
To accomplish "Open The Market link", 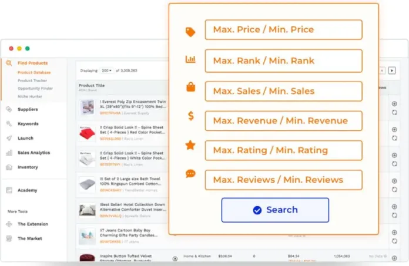I will tap(30, 238).
